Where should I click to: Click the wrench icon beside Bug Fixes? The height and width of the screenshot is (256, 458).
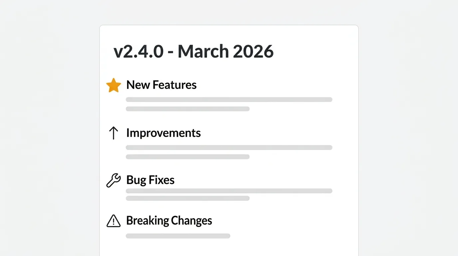tap(113, 180)
